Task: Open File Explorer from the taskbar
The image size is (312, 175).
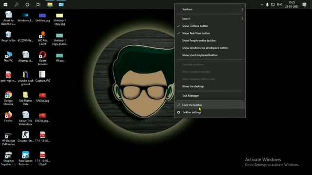Action: click(x=50, y=4)
